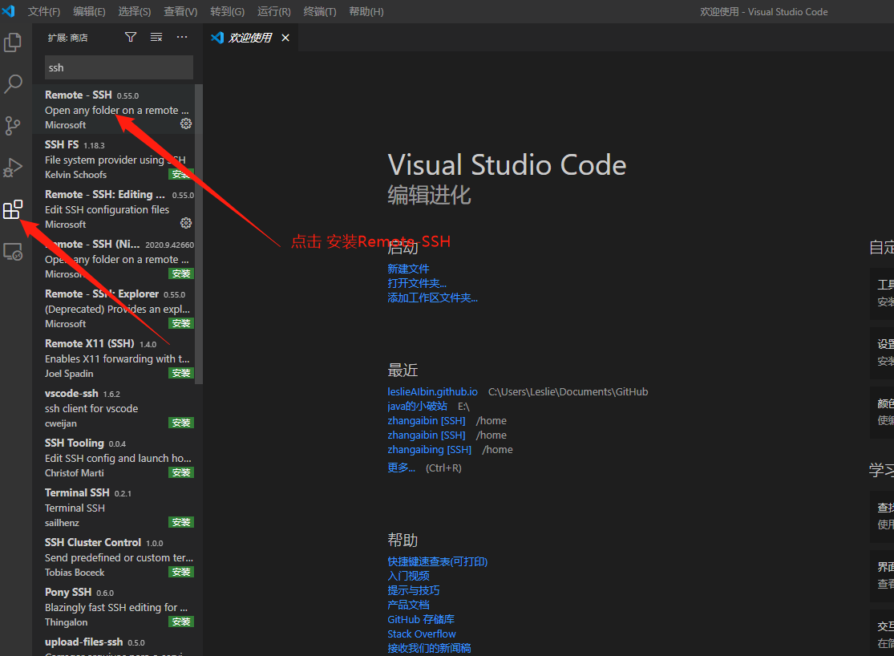The height and width of the screenshot is (656, 894).
Task: Click the clear extensions search results icon
Action: pos(156,37)
